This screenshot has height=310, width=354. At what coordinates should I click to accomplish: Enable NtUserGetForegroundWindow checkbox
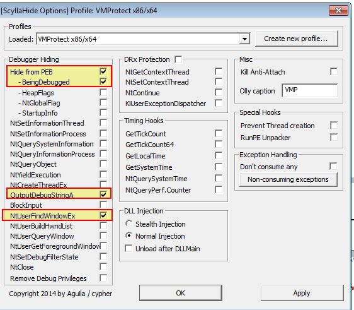pos(104,246)
